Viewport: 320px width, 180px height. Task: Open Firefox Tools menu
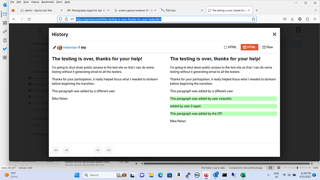59,2
